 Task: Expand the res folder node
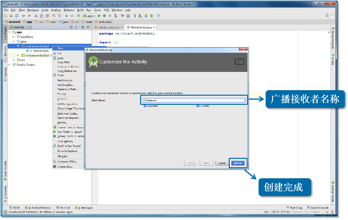(x=14, y=60)
